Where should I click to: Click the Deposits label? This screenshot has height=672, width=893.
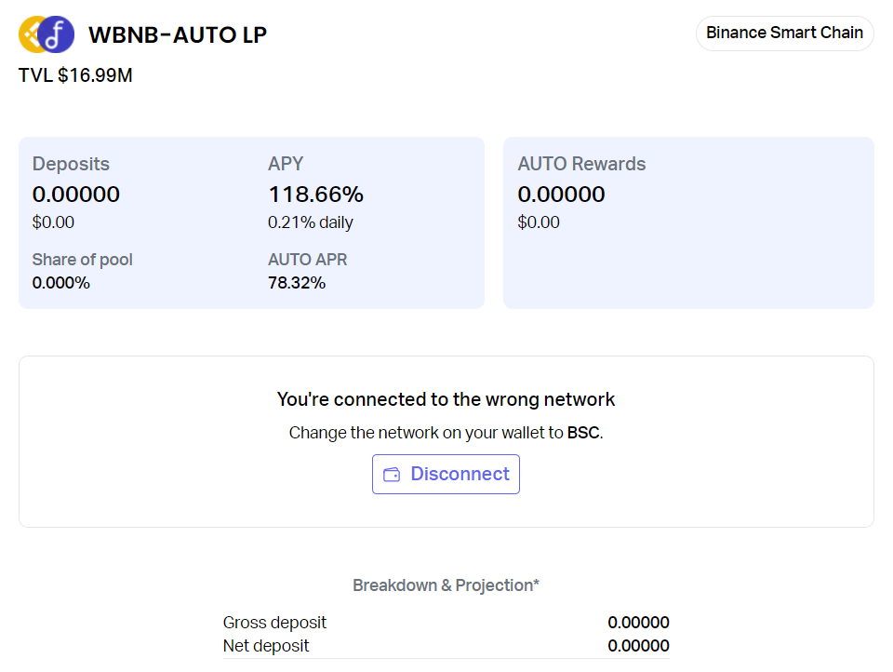click(71, 164)
